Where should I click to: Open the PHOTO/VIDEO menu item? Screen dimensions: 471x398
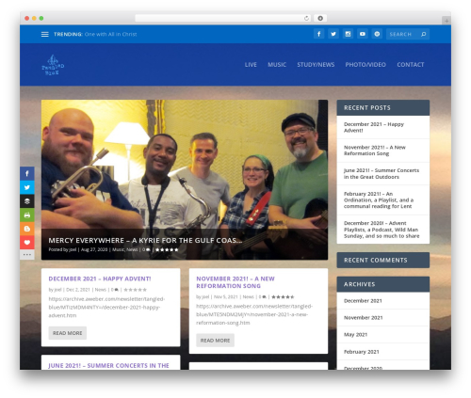click(365, 65)
